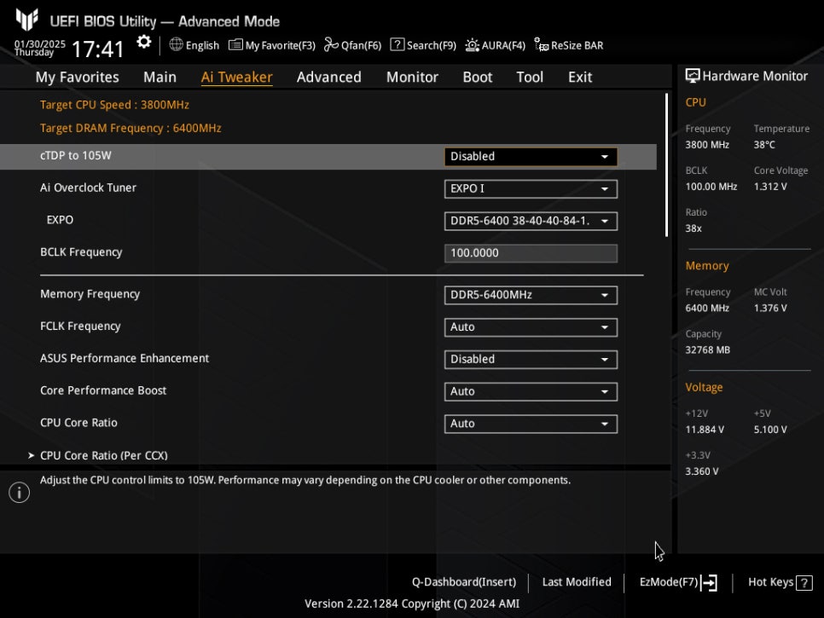824x618 pixels.
Task: Open FCLK Frequency dropdown
Action: (x=531, y=327)
